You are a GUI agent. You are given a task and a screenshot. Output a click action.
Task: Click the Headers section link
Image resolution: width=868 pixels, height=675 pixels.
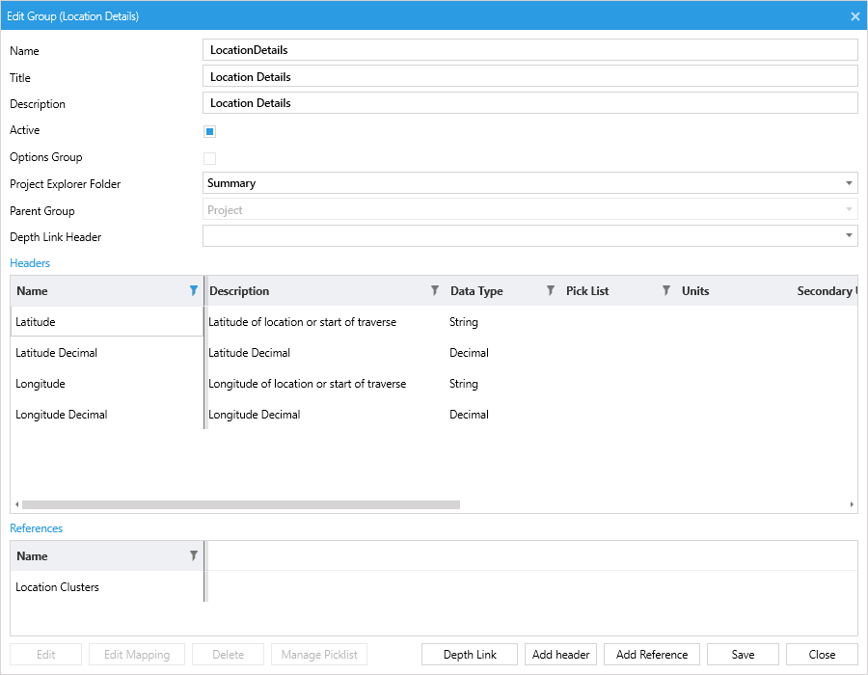(30, 263)
